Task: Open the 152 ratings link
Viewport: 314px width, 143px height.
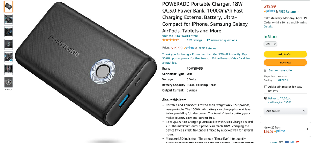Action: tap(194, 40)
